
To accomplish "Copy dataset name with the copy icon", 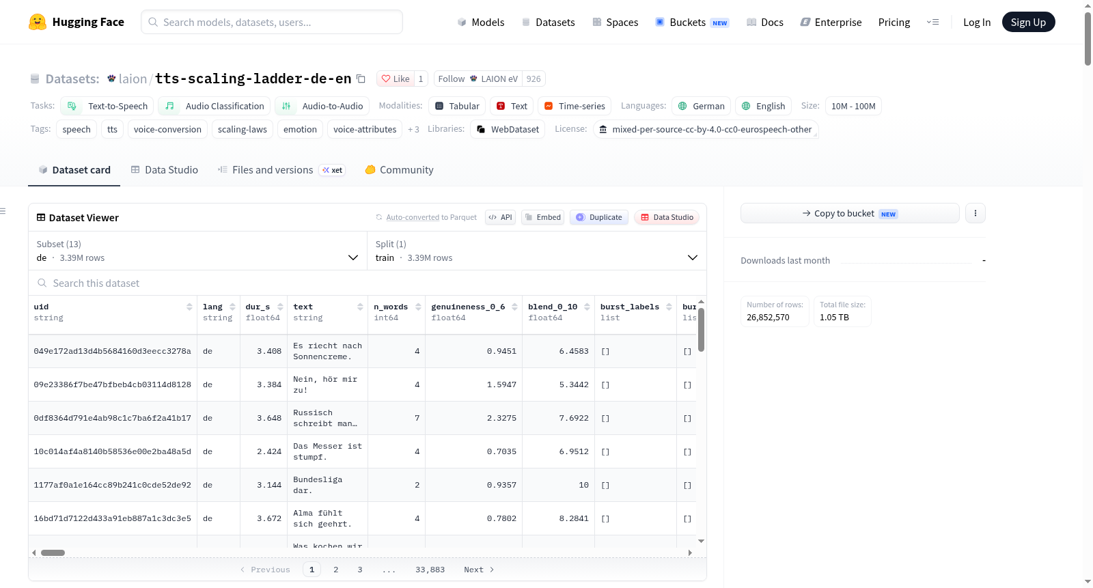I will 361,79.
